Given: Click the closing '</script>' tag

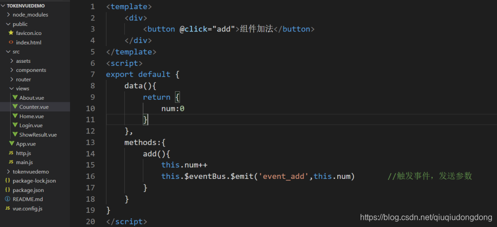Looking at the screenshot, I should click(126, 221).
